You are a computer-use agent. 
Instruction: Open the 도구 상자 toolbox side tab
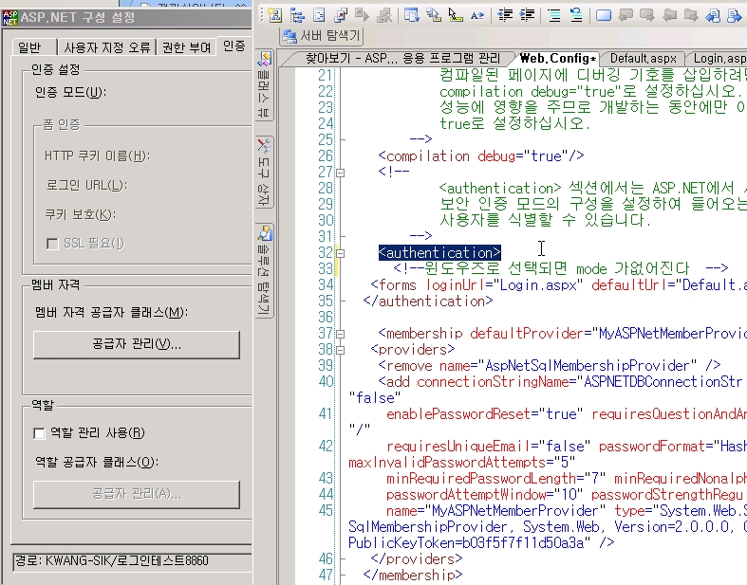click(x=264, y=172)
